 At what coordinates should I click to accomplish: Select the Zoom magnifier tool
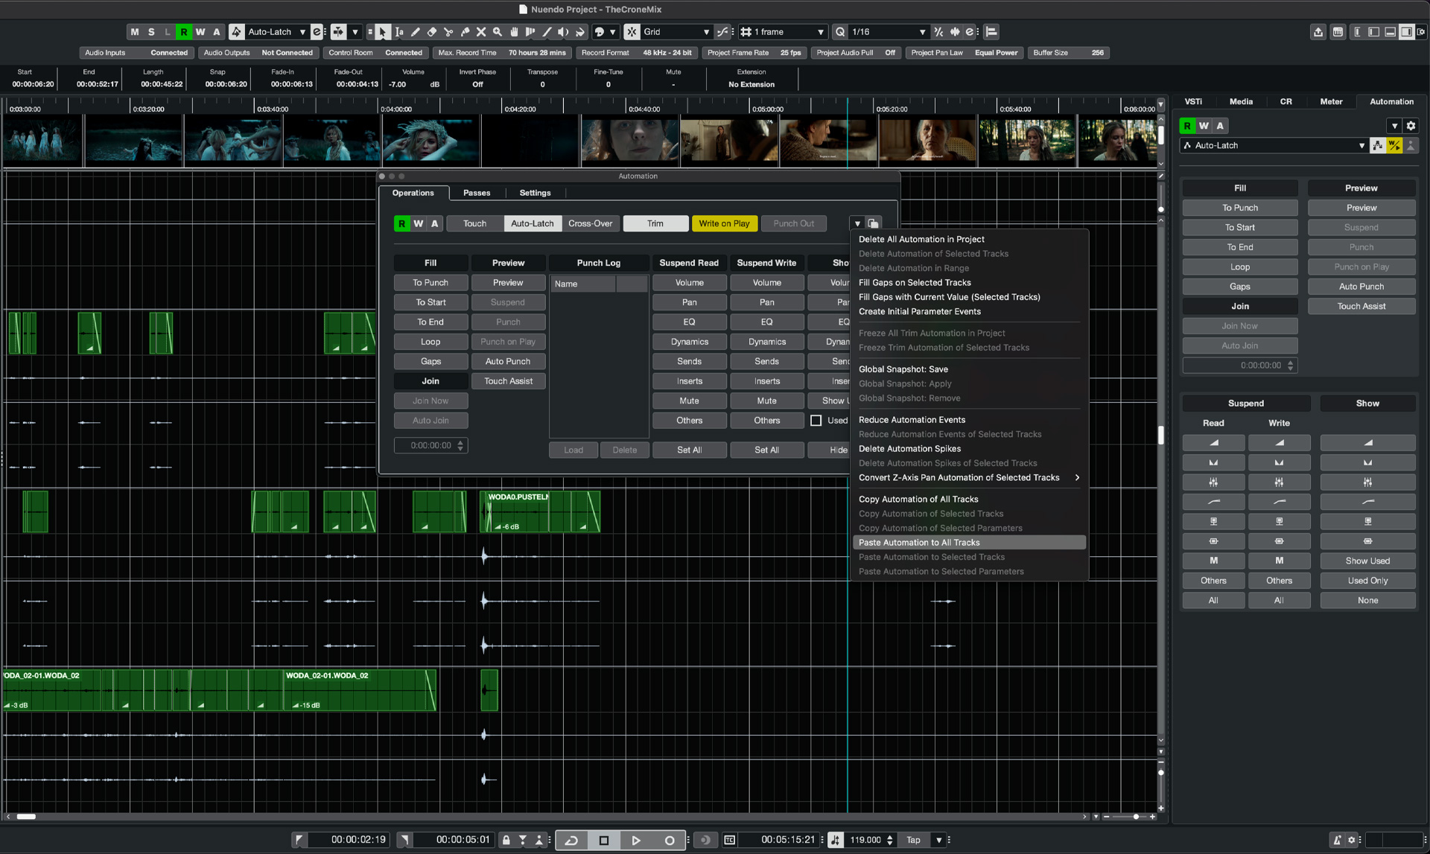pos(498,32)
